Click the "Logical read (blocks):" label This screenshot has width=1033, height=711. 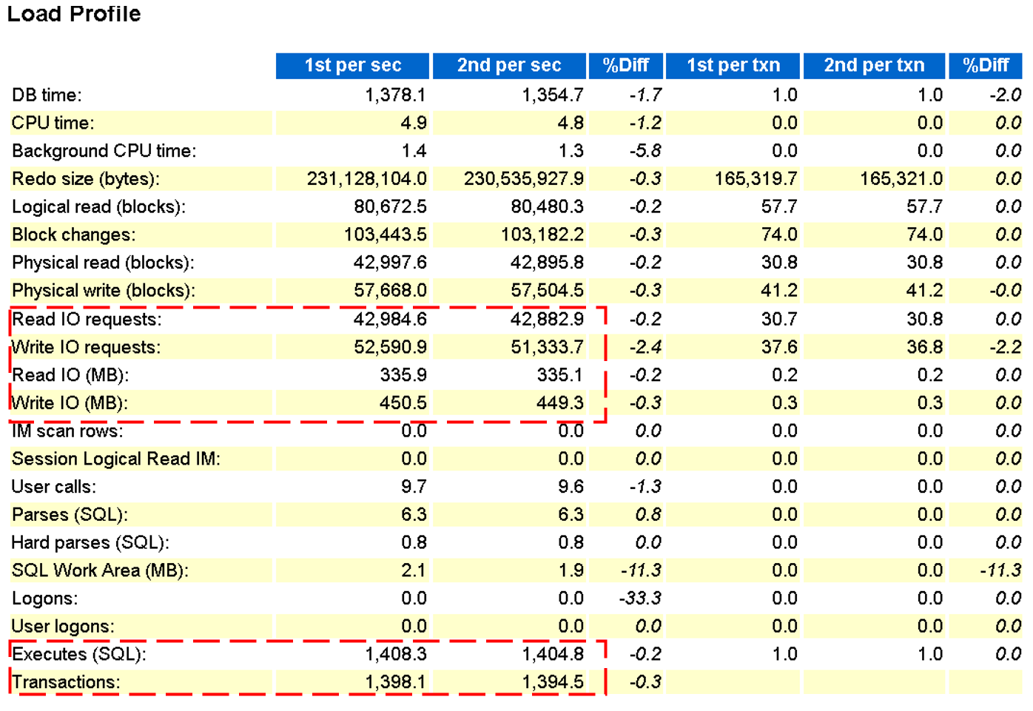[x=98, y=207]
